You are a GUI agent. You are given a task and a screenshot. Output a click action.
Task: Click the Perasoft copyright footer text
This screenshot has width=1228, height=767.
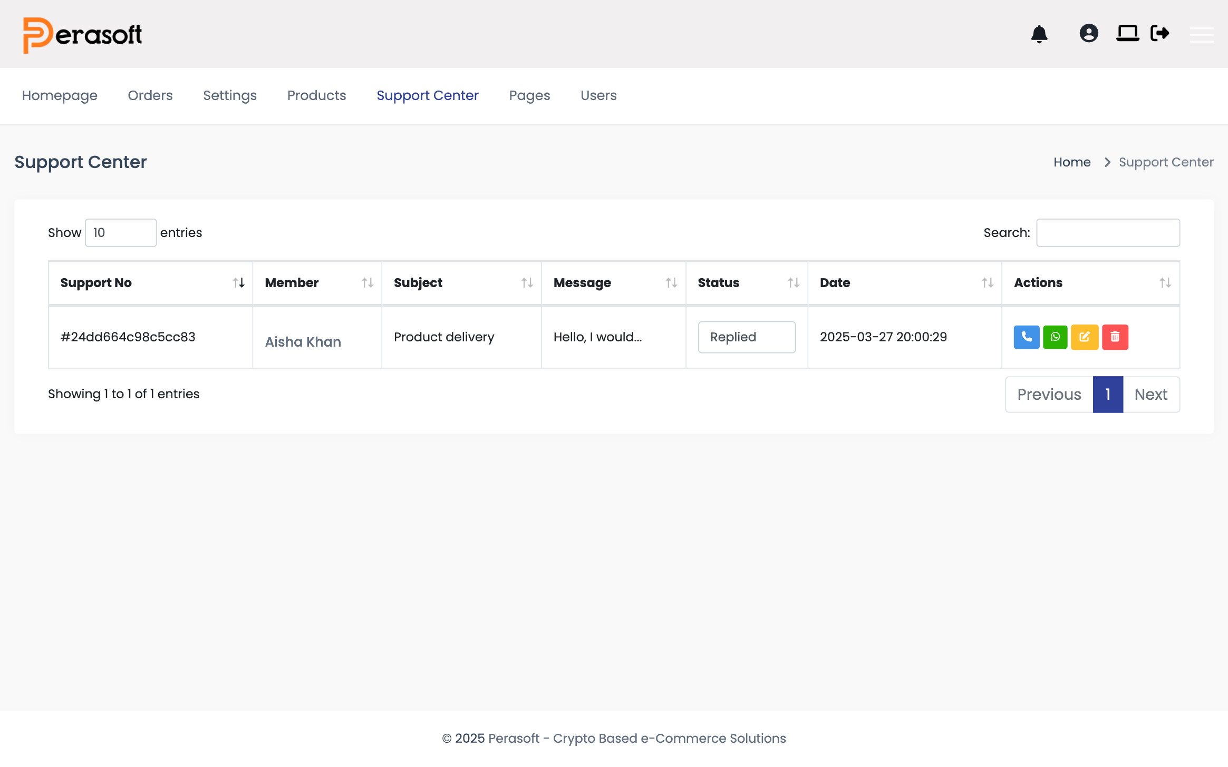pyautogui.click(x=614, y=739)
